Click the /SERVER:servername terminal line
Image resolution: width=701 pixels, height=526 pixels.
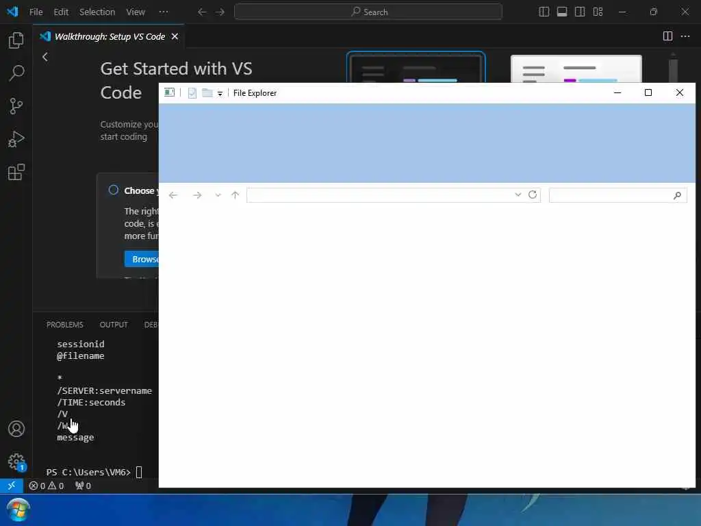coord(105,391)
